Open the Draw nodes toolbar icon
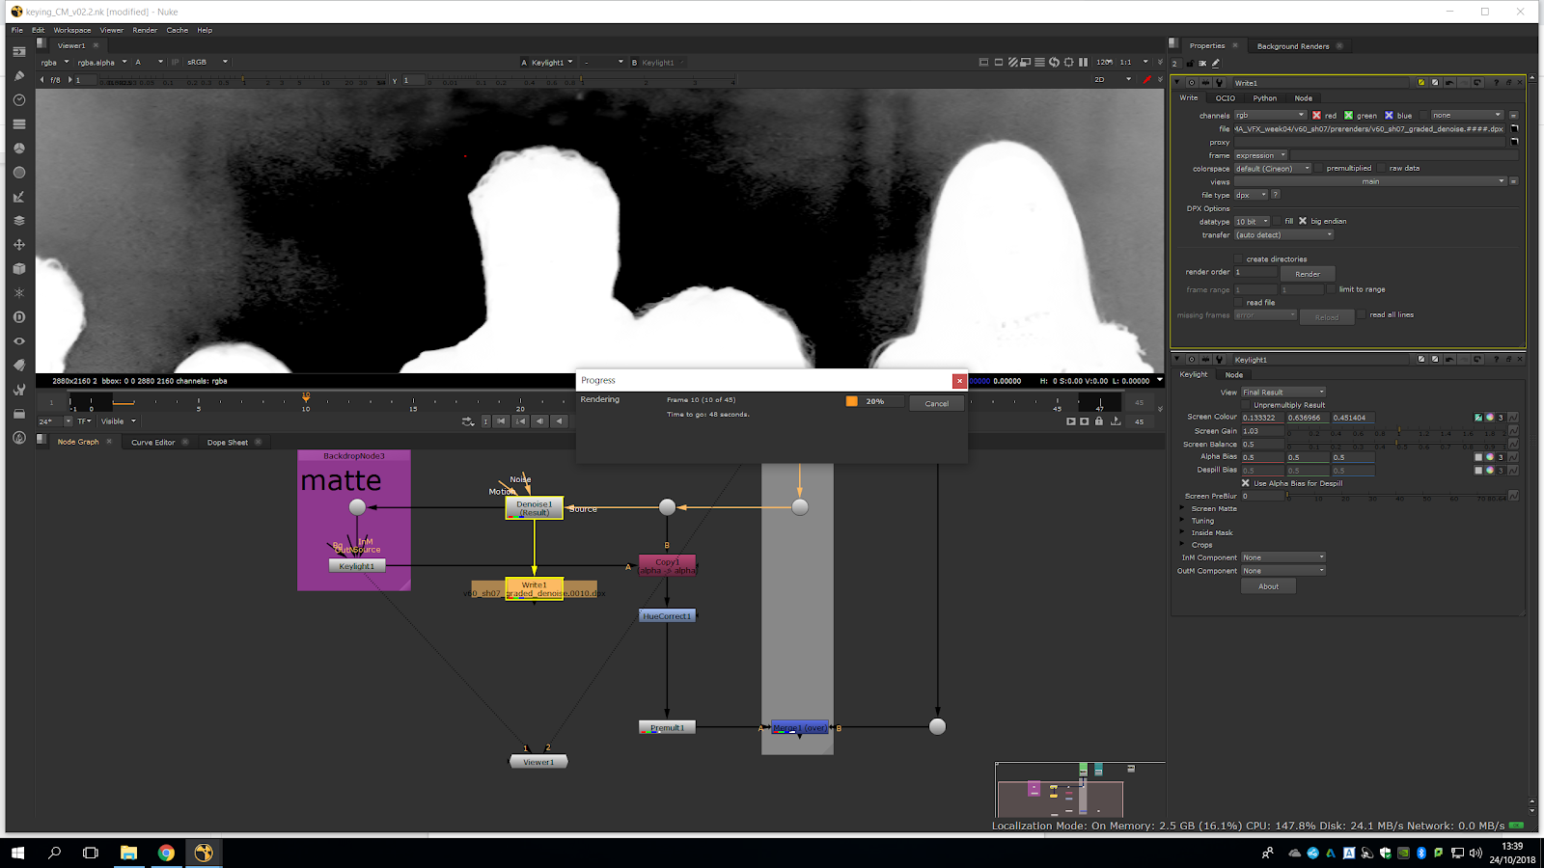The image size is (1544, 868). (19, 76)
